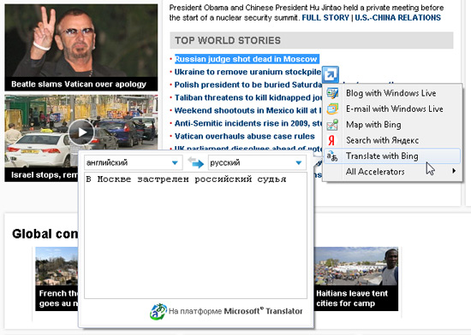The image size is (471, 335).
Task: Open the Ukraine to remove uranium stockpile story
Action: (x=247, y=72)
